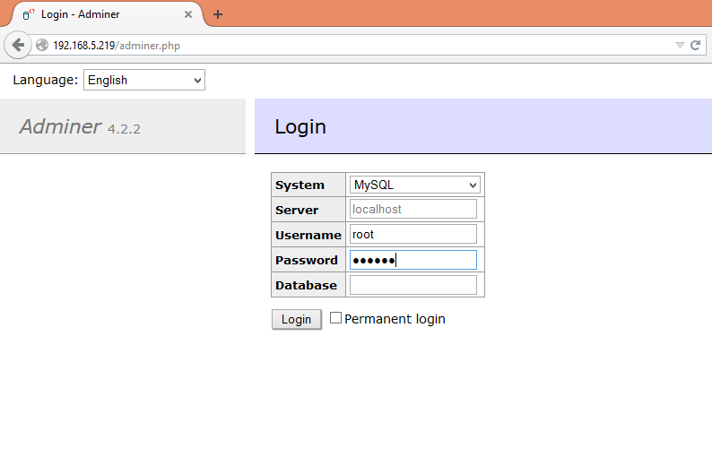Image resolution: width=712 pixels, height=474 pixels.
Task: Click the Adminer title link
Action: 60,126
